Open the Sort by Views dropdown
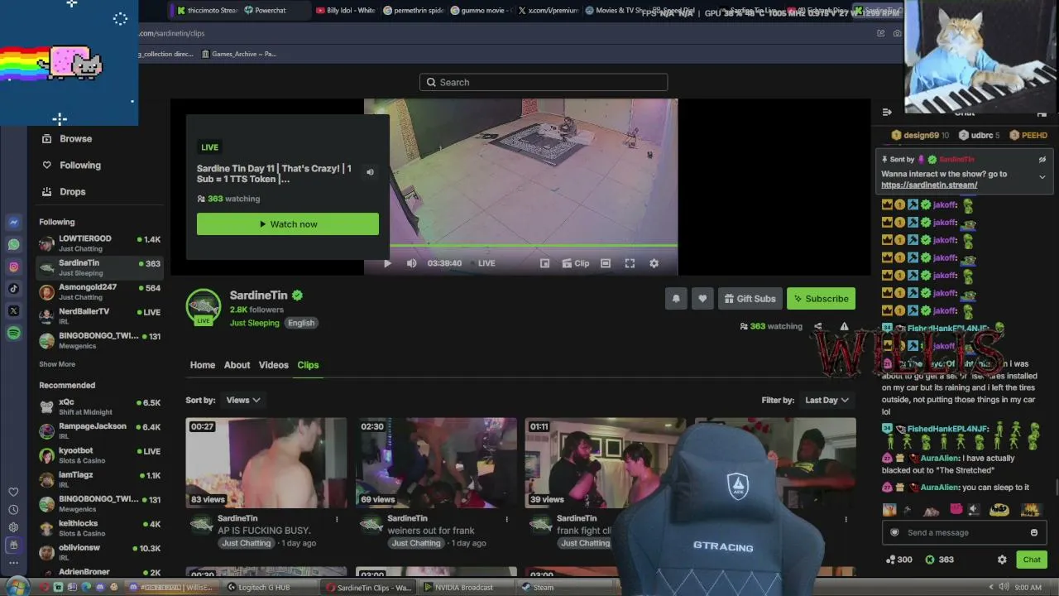Viewport: 1059px width, 596px height. point(243,400)
